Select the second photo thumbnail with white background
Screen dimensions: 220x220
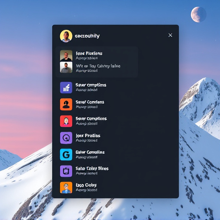[x=66, y=67]
